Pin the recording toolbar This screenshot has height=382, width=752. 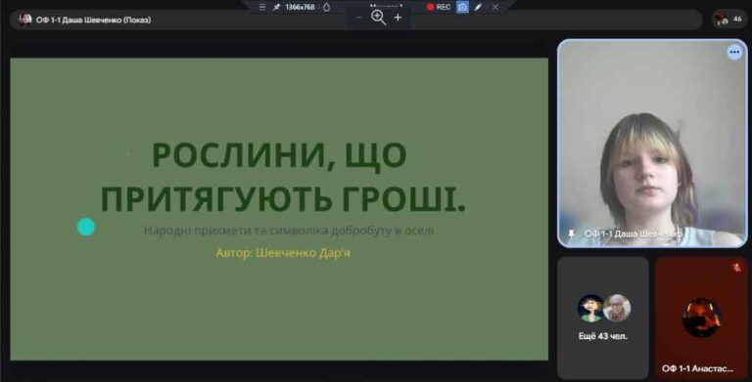point(277,7)
